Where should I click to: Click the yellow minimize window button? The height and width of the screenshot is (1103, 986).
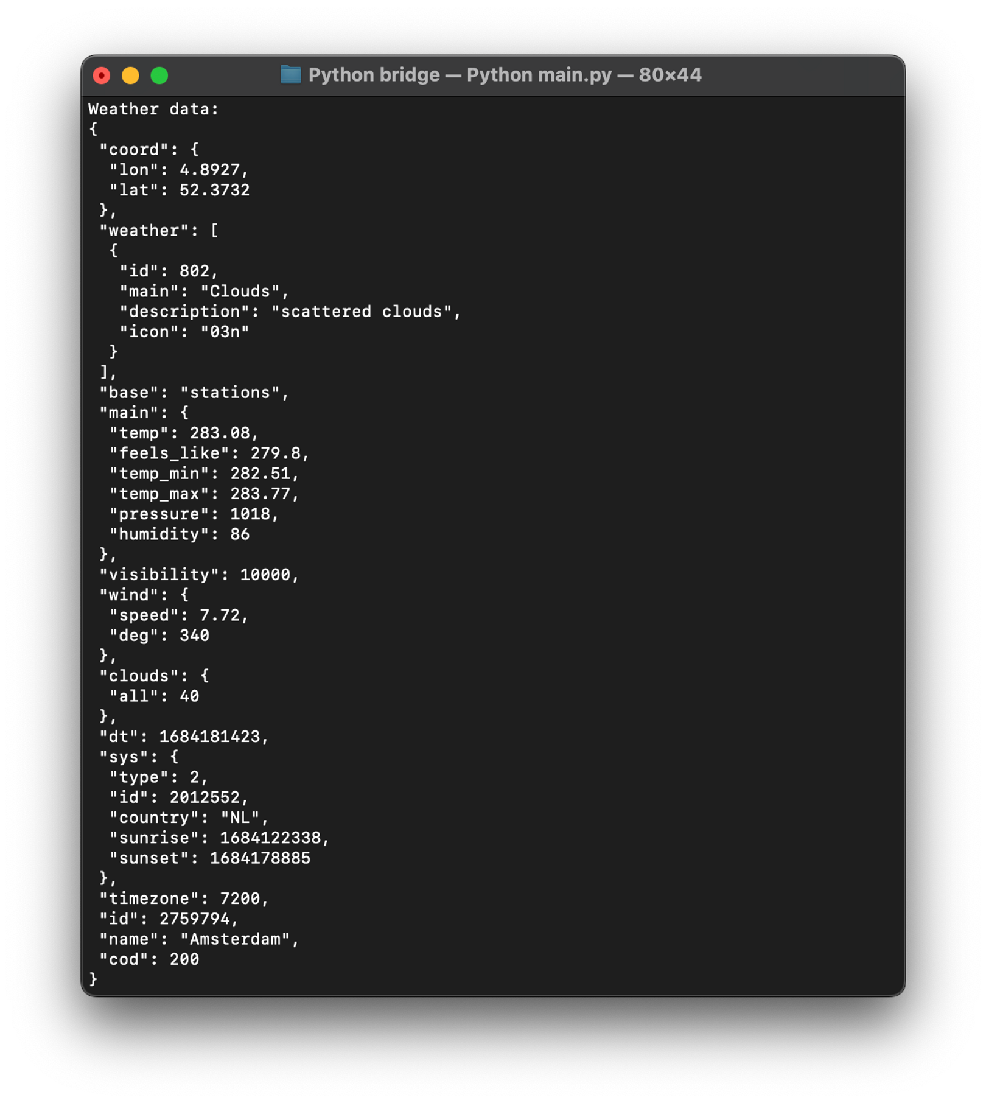pos(130,75)
